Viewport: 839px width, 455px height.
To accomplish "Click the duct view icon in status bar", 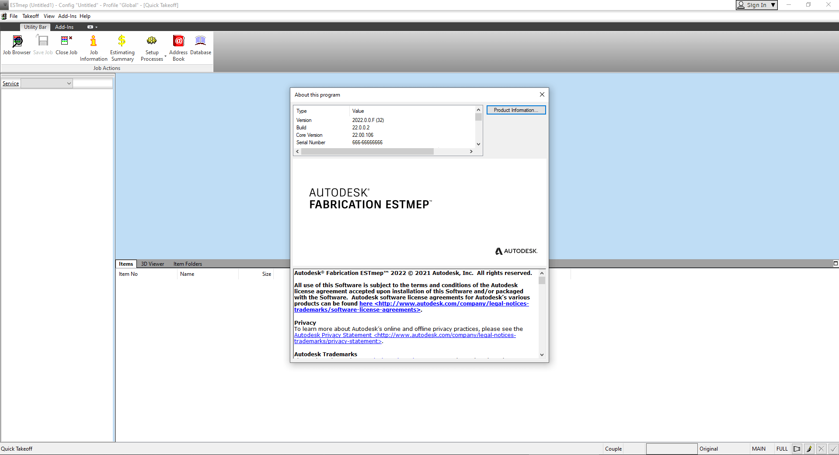I will (797, 449).
